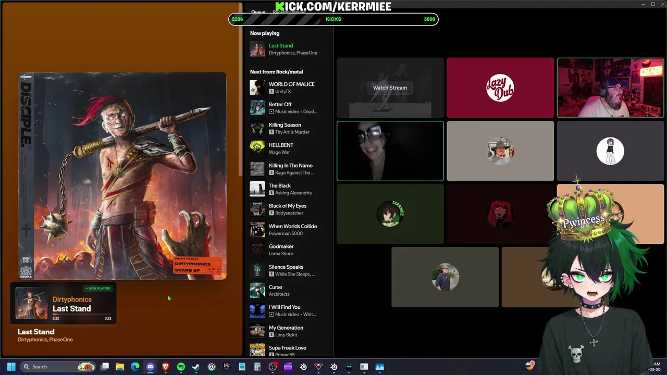
Task: Open Dirtyphonics, PhaseOne link below the artwork
Action: [45, 340]
